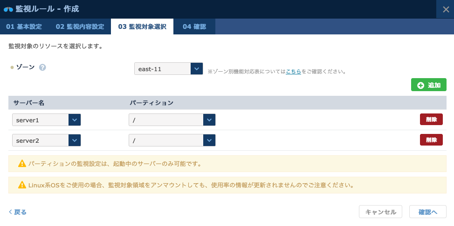Open the east-11 zone dropdown
This screenshot has height=226, width=454.
click(x=169, y=69)
